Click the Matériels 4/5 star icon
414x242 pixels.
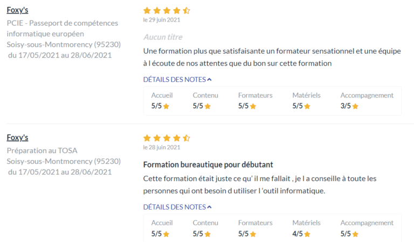coord(307,234)
